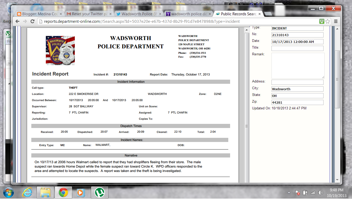Click the speaker icon in the system tray
The image size is (352, 203).
click(x=320, y=192)
